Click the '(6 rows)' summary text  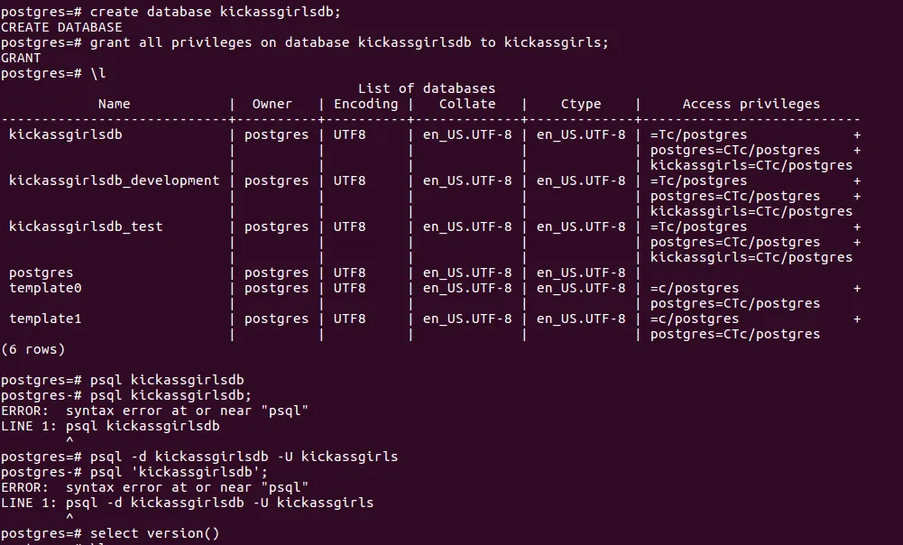33,349
